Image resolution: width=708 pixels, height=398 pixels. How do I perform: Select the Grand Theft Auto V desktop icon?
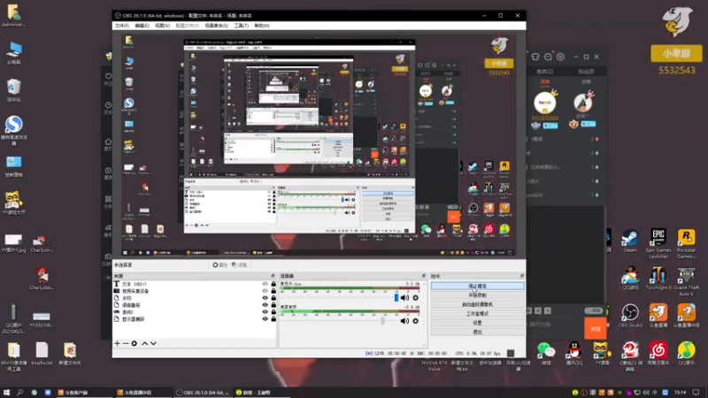coord(687,281)
